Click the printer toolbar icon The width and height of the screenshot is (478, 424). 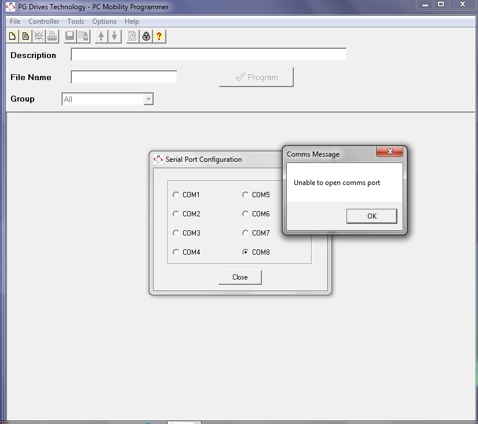pos(52,36)
